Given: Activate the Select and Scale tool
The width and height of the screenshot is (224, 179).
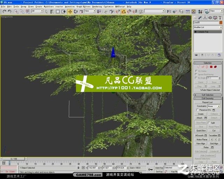Looking at the screenshot, I should (81, 12).
